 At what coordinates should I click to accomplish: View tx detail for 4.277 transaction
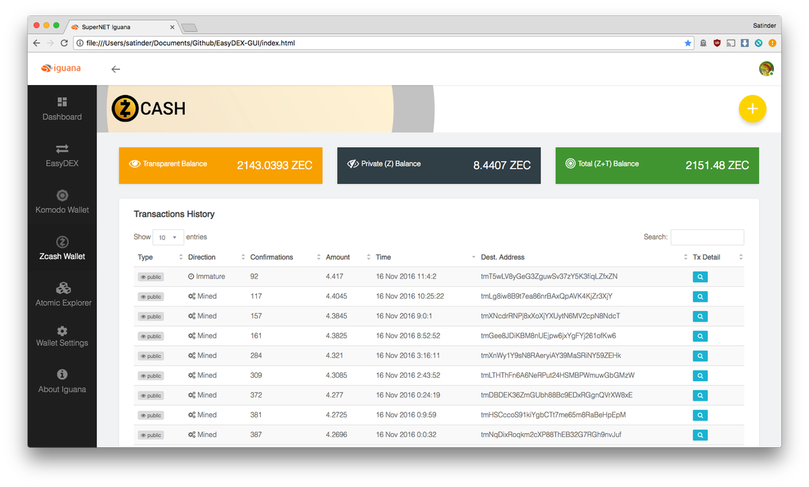coord(700,395)
